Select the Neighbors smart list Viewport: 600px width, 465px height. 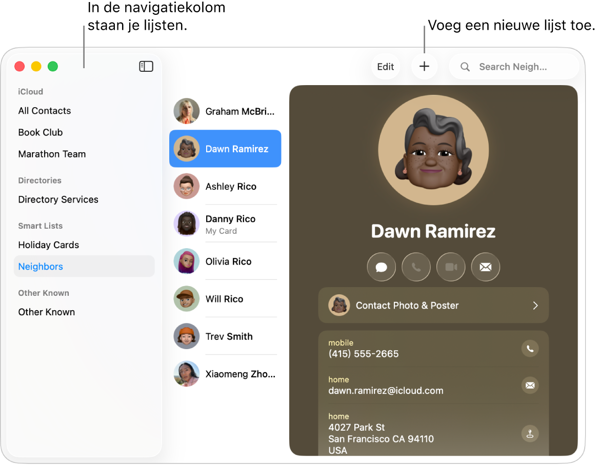click(x=84, y=266)
